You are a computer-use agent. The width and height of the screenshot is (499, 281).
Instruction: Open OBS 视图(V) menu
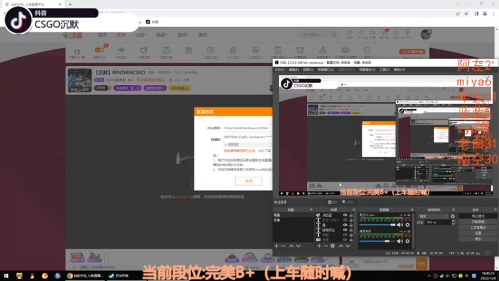click(308, 69)
